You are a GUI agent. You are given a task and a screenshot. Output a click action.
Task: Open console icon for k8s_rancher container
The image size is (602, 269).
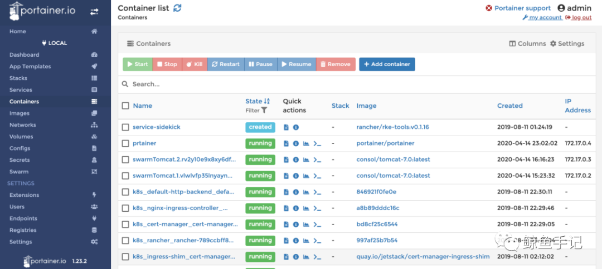click(x=317, y=241)
